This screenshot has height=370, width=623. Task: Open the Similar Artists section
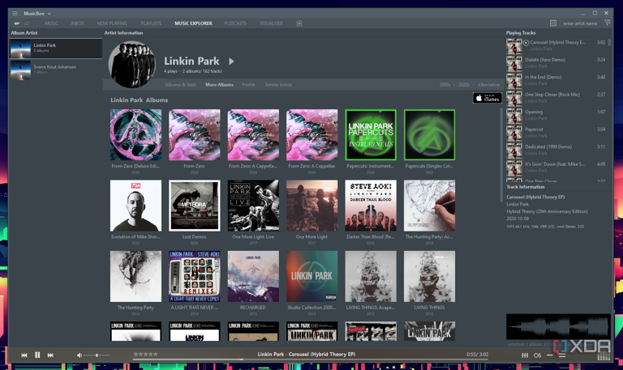[278, 84]
